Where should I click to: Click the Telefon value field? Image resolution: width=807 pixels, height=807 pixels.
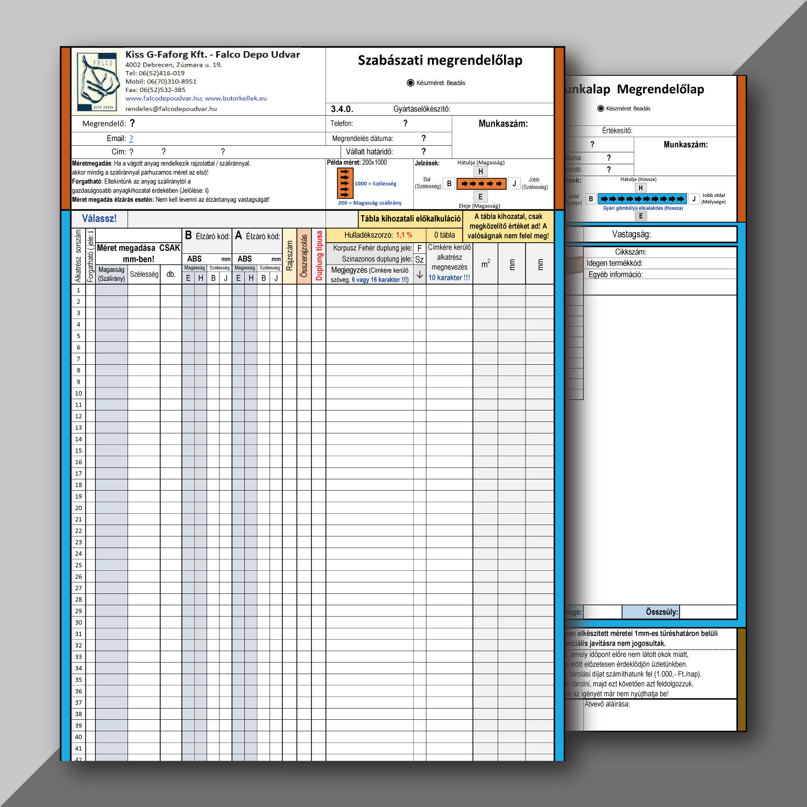click(x=405, y=123)
